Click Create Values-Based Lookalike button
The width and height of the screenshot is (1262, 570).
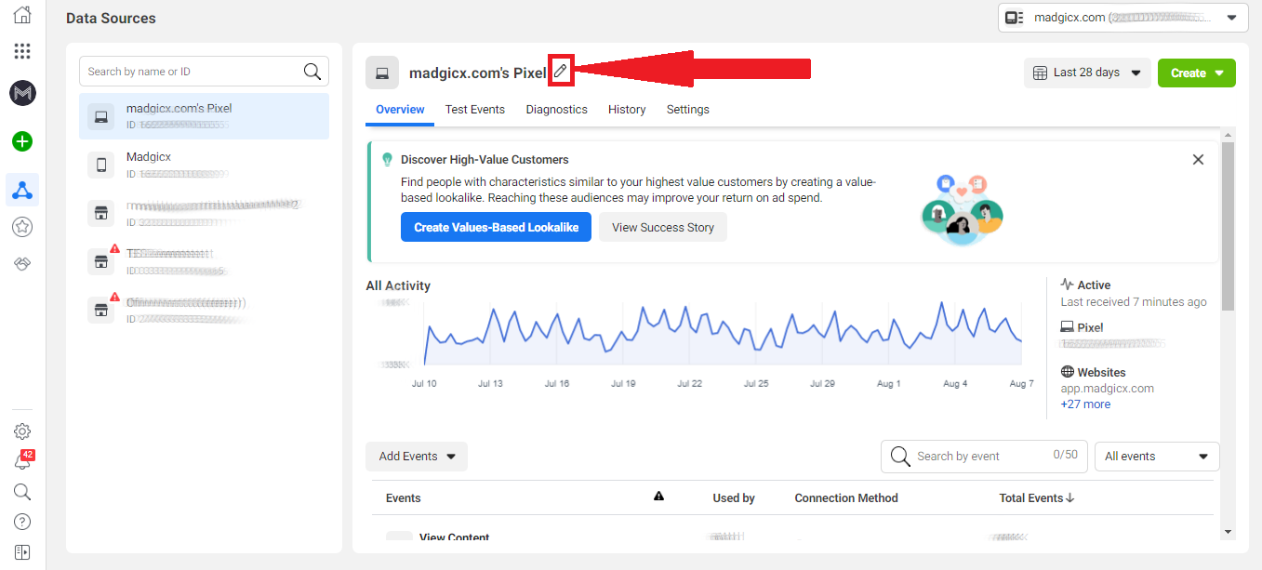496,227
